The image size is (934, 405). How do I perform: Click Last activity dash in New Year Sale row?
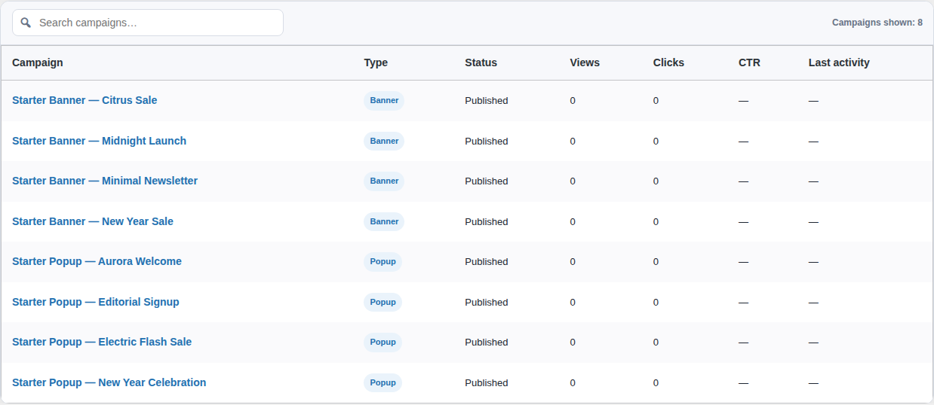(x=813, y=221)
